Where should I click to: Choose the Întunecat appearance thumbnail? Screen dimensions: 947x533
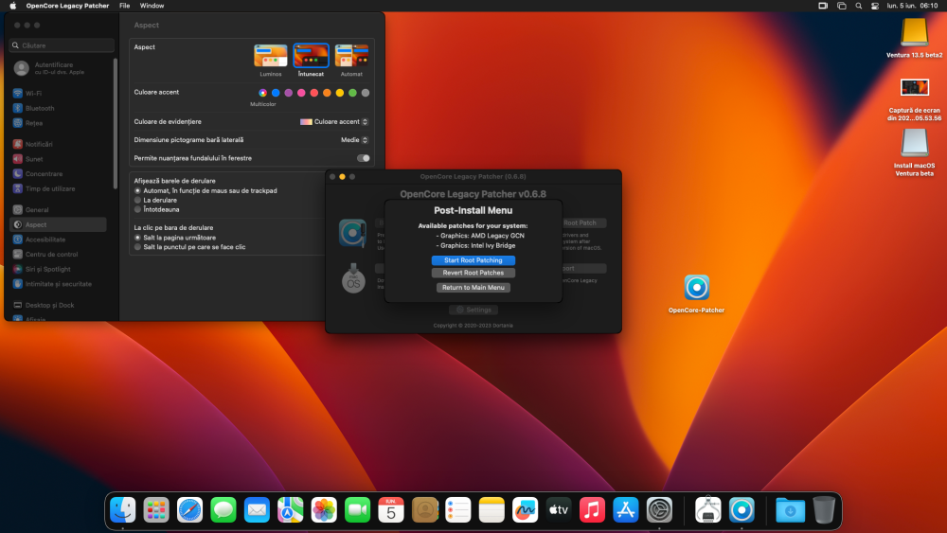pyautogui.click(x=311, y=56)
